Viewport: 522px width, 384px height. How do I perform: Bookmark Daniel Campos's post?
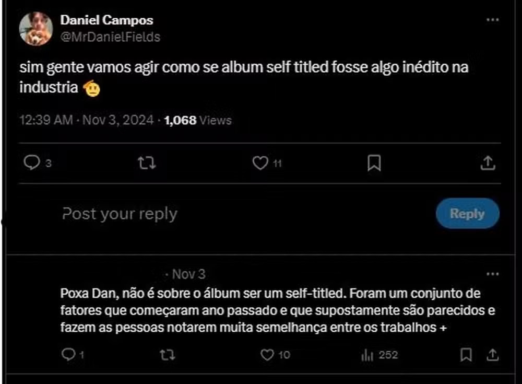coord(374,164)
